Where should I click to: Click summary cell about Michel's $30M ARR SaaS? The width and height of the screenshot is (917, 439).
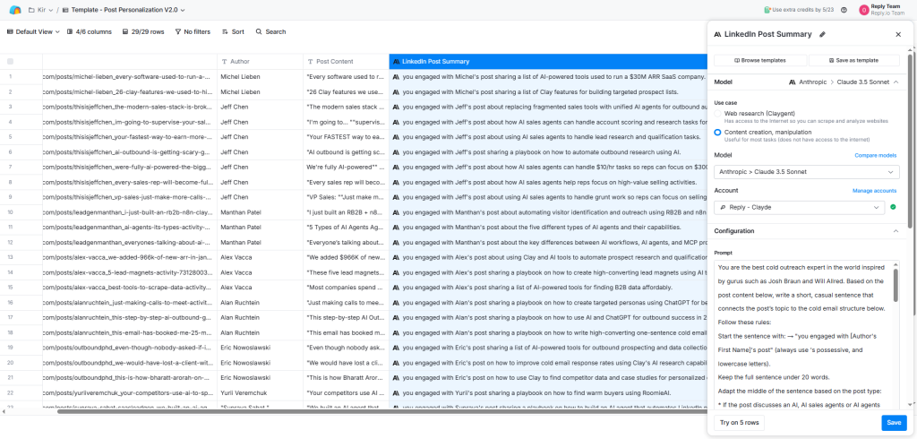point(548,77)
